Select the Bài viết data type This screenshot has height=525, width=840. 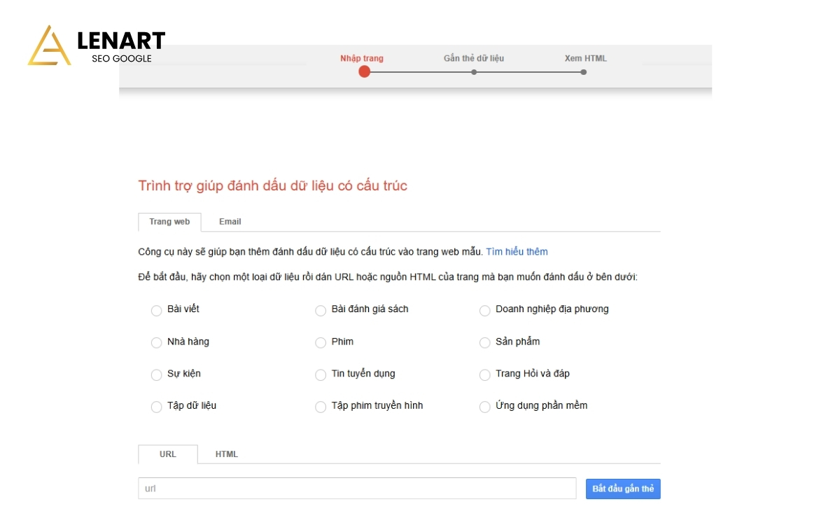[x=157, y=310]
